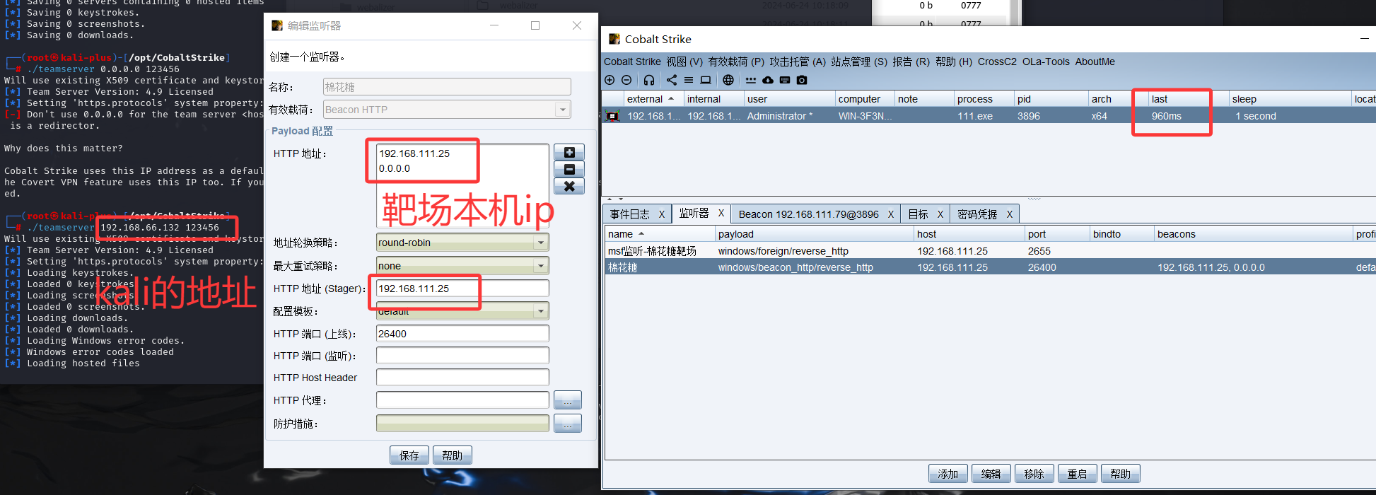Open the OLa-Tools menu

coord(1046,62)
